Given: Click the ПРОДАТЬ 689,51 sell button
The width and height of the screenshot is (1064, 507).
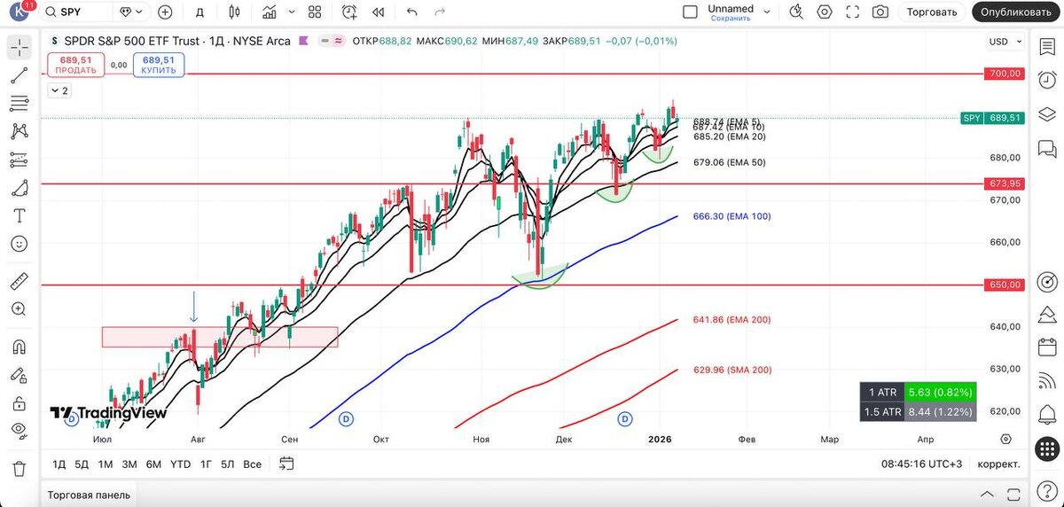Looking at the screenshot, I should 75,65.
